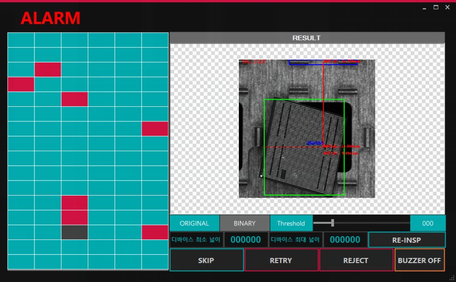456x282 pixels.
Task: Select the red cell directly above the gray cell
Action: [x=75, y=217]
